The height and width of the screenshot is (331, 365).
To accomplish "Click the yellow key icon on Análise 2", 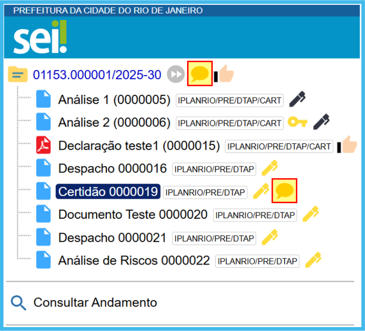I will pyautogui.click(x=297, y=122).
